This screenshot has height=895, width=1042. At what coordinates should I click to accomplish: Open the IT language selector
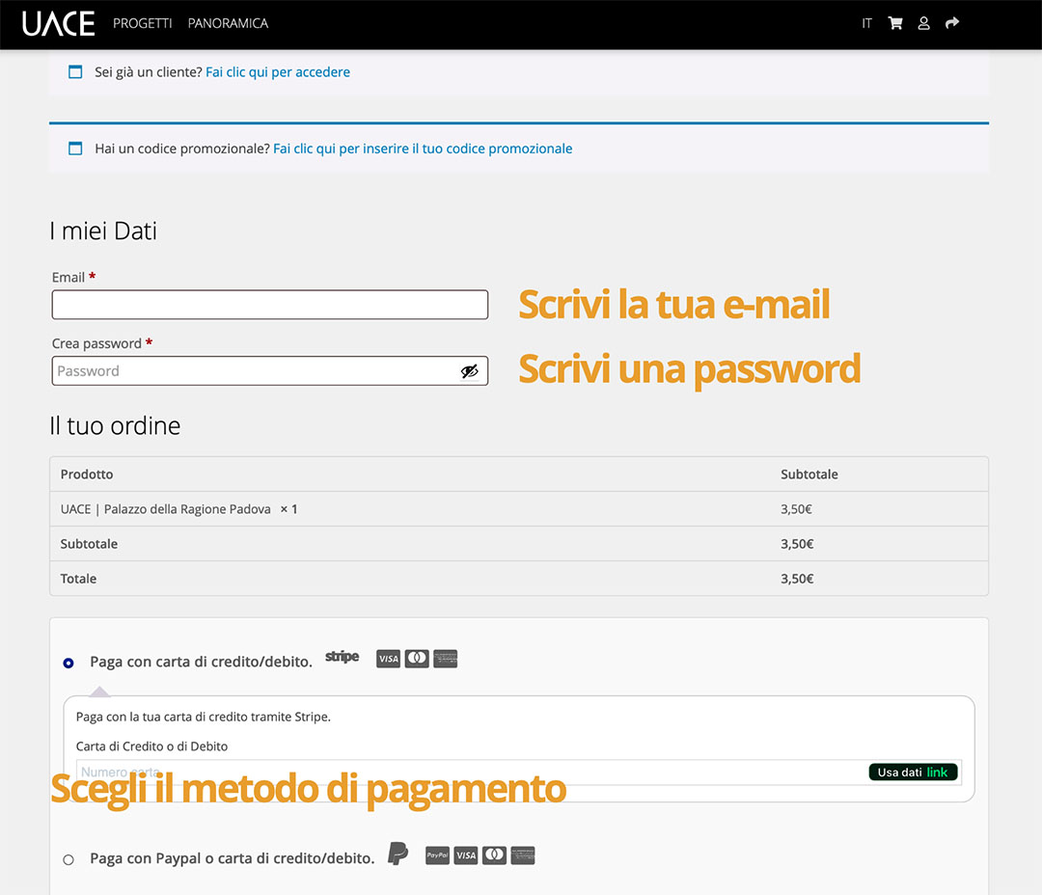click(866, 23)
